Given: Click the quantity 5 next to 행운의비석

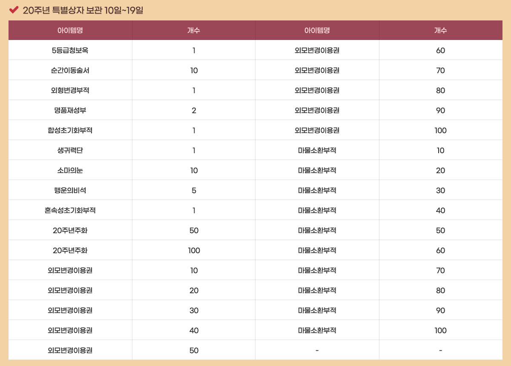Looking at the screenshot, I should [x=194, y=190].
